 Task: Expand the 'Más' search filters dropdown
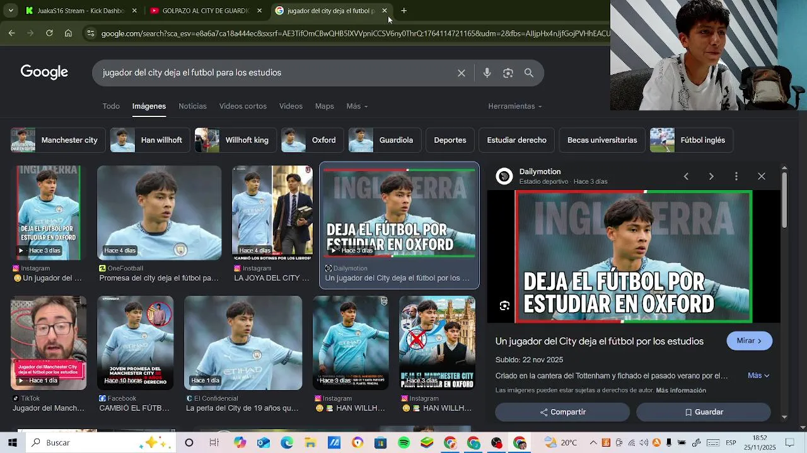tap(357, 106)
